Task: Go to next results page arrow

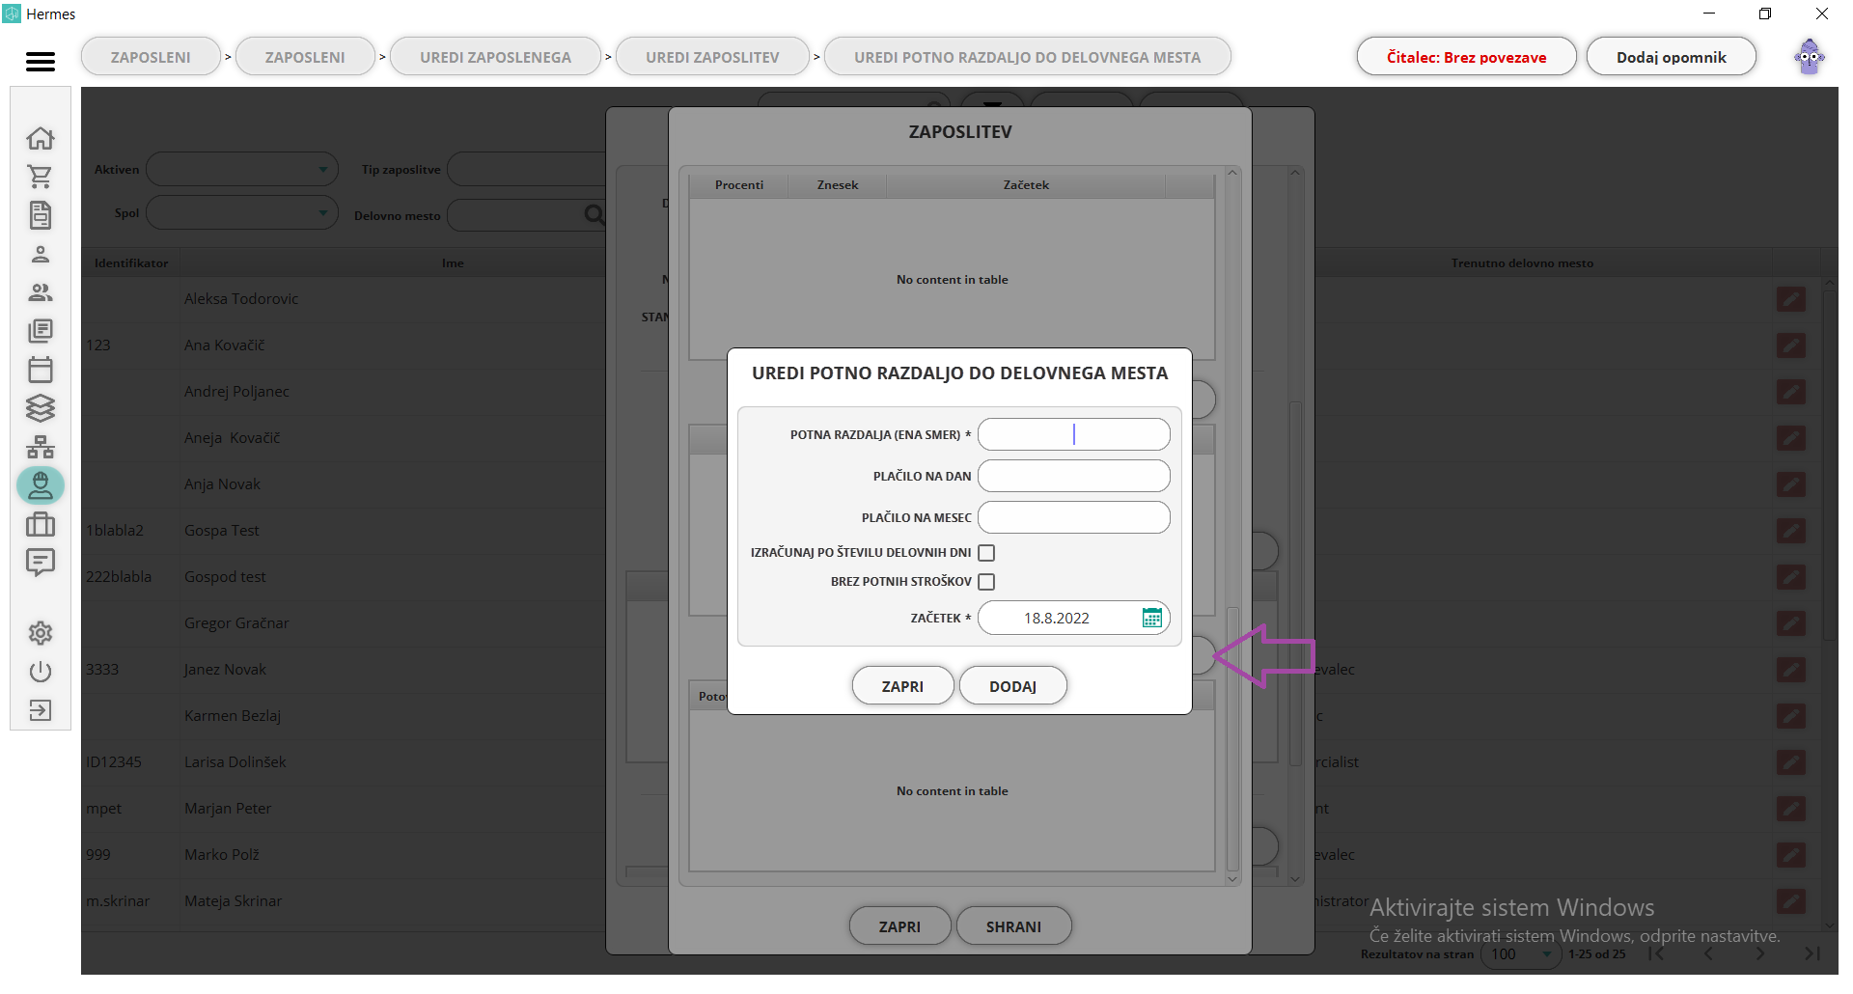Action: click(1760, 953)
